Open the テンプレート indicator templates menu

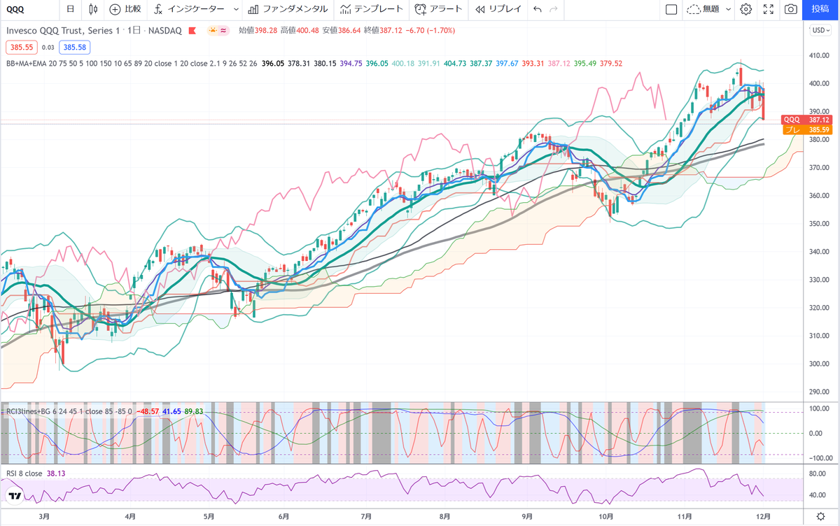[x=371, y=9]
